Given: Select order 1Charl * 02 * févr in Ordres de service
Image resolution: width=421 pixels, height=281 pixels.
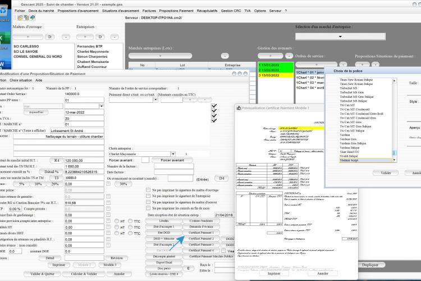Looking at the screenshot, I should point(310,78).
